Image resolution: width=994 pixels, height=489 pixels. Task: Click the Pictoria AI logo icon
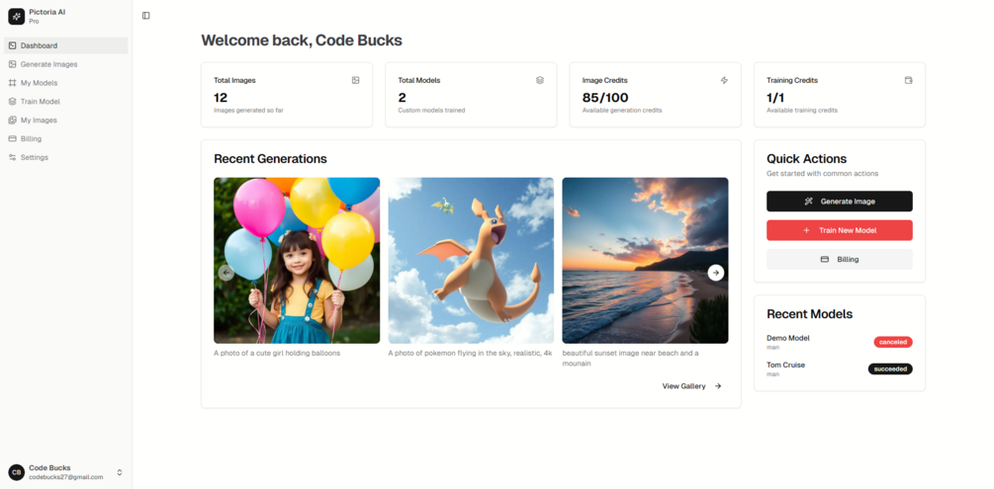click(17, 17)
